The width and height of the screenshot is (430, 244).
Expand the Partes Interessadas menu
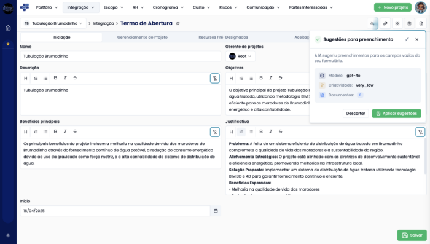[x=311, y=7]
